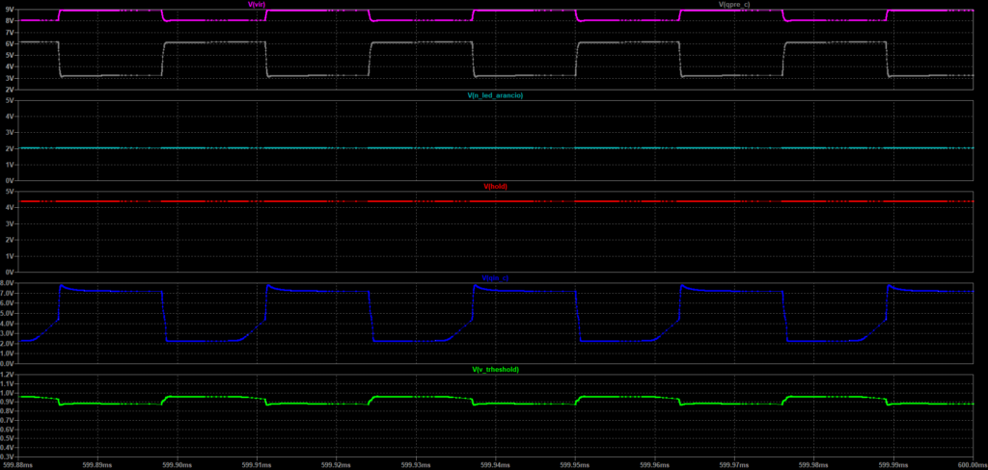Click the 1.0V tick on the V(v_treshold) axis
The height and width of the screenshot is (470, 988).
point(8,393)
